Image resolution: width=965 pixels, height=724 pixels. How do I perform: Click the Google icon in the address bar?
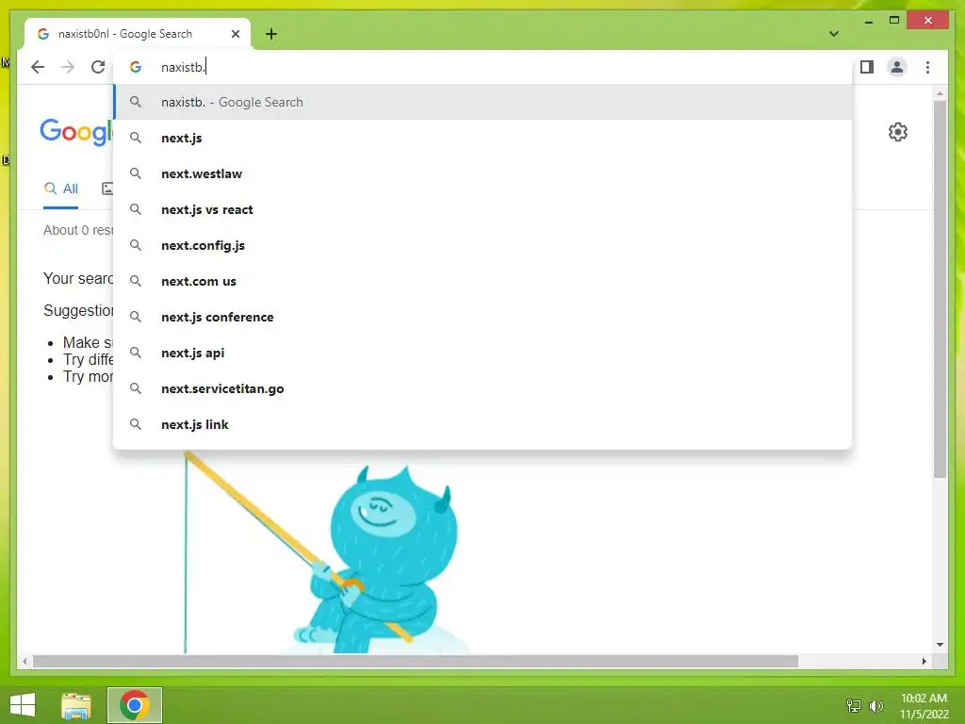click(x=136, y=67)
